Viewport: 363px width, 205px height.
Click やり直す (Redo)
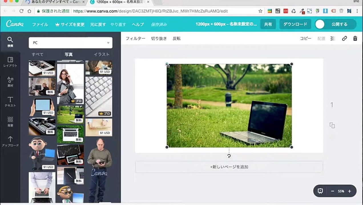118,24
